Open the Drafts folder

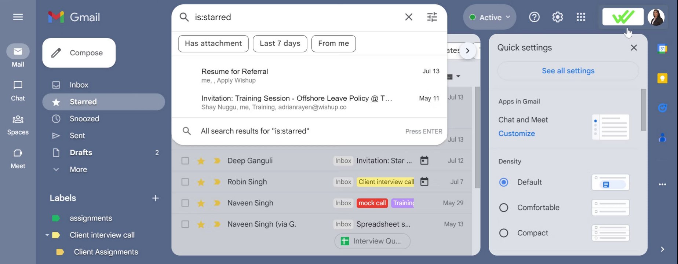pos(81,153)
